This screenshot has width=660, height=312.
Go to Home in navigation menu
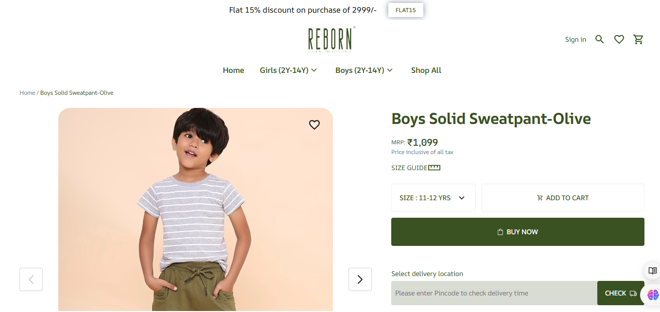click(x=233, y=70)
